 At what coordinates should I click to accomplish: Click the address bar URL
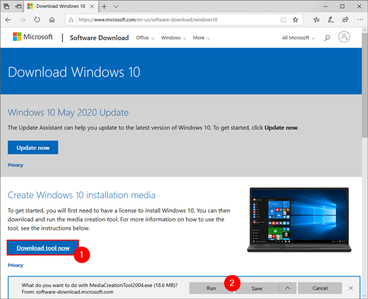click(x=148, y=20)
